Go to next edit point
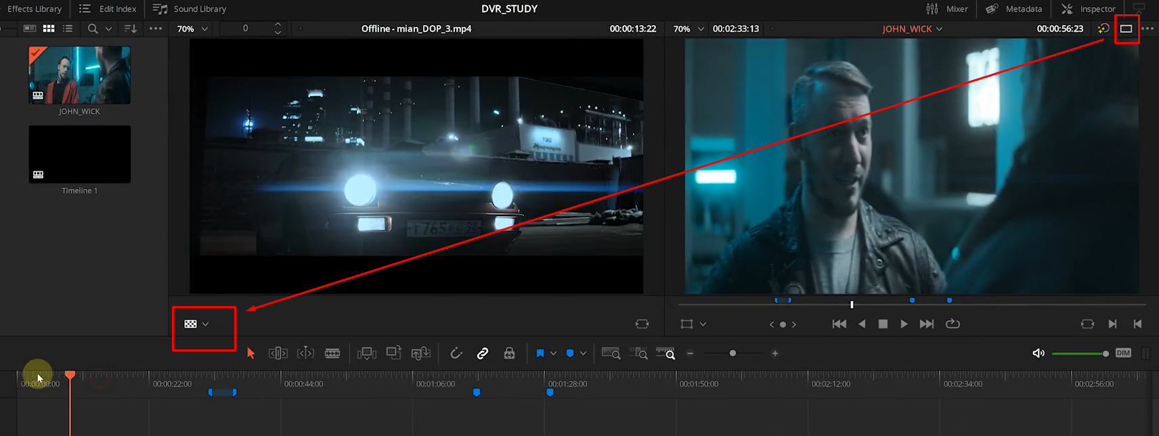 1112,324
